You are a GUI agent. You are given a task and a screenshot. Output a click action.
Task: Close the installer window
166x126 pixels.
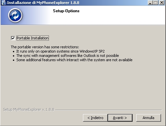pos(162,3)
